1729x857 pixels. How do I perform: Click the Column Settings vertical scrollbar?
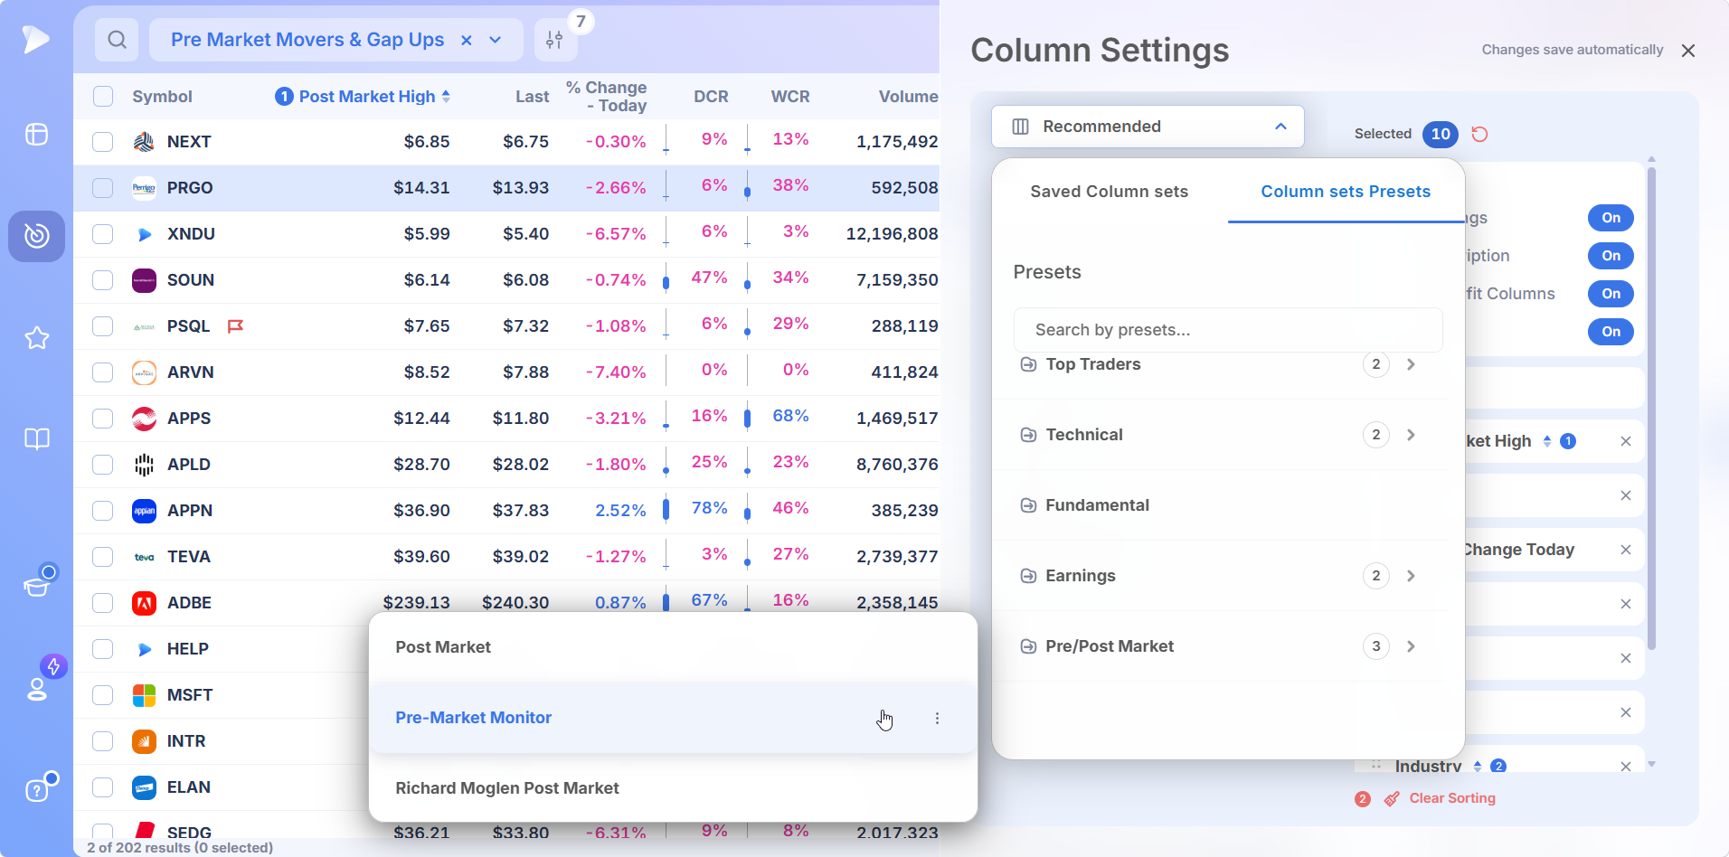(1651, 407)
